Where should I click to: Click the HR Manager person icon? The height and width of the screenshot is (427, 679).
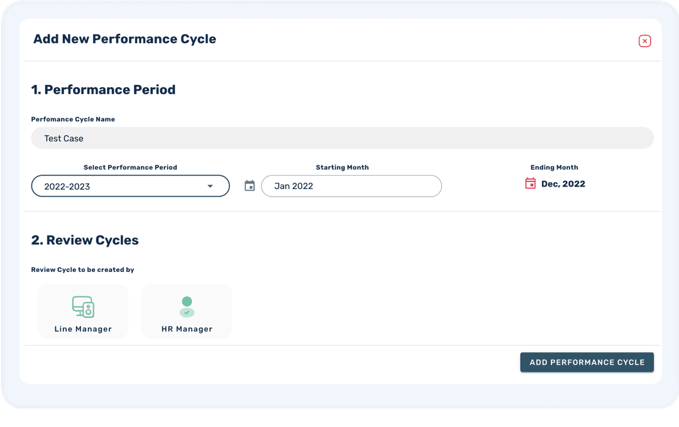(187, 306)
